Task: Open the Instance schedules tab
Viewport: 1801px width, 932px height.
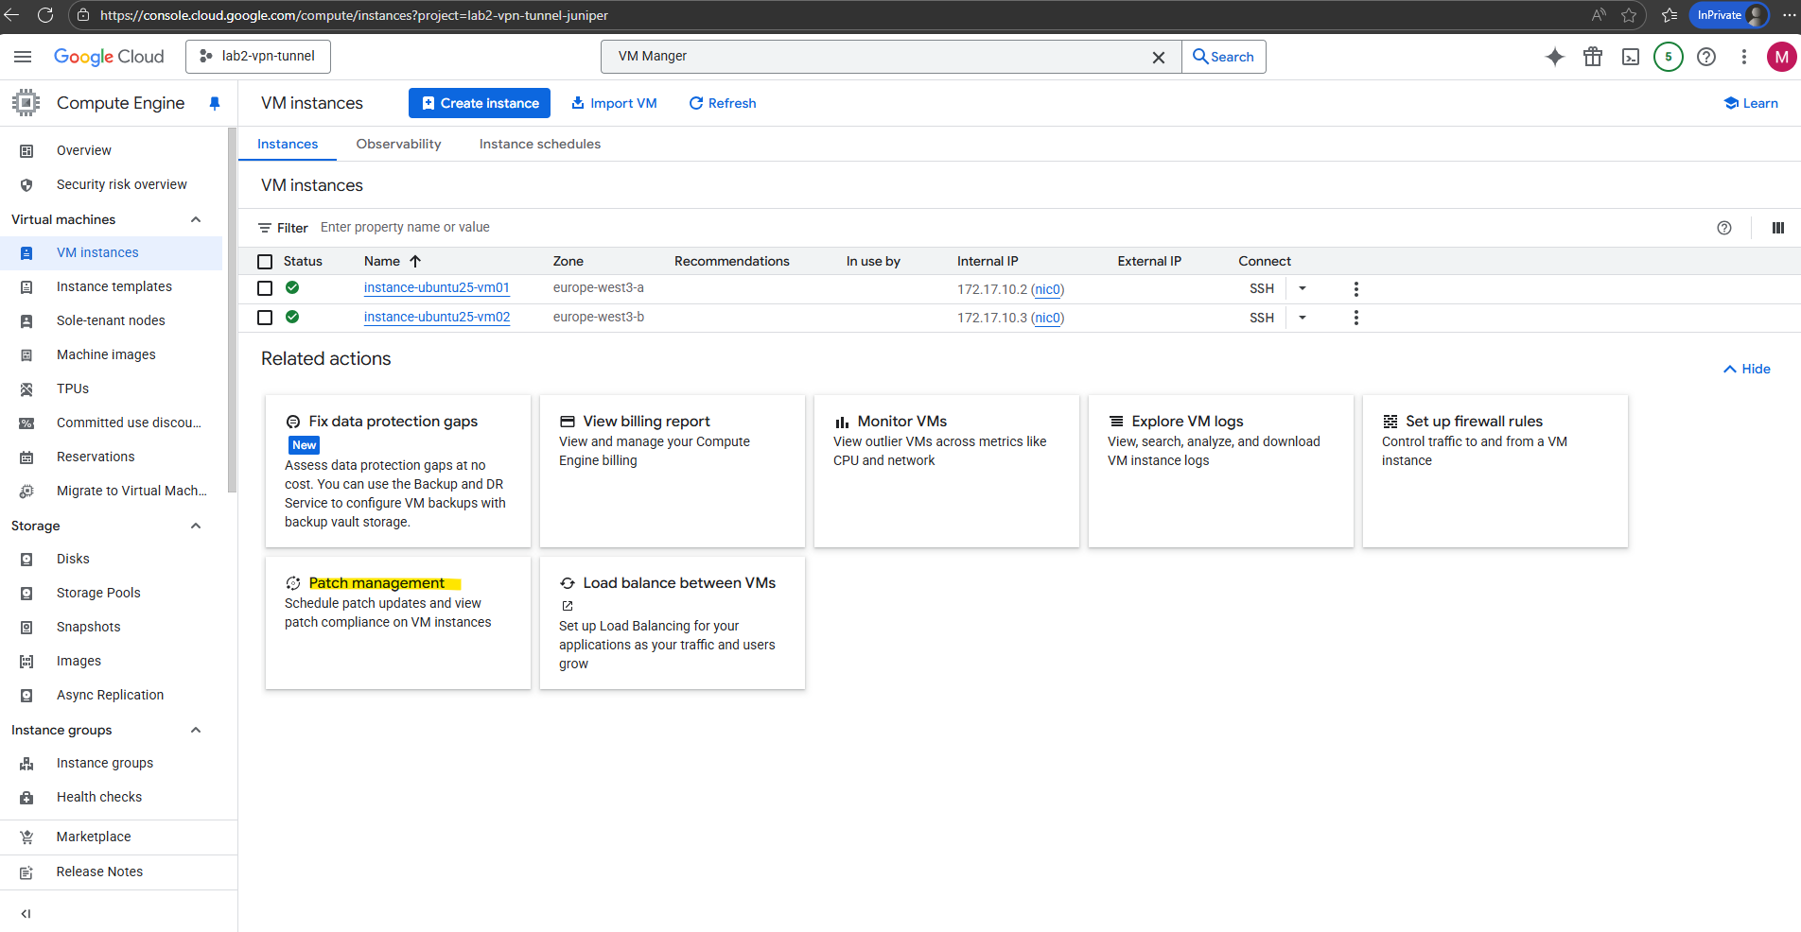Action: (539, 144)
